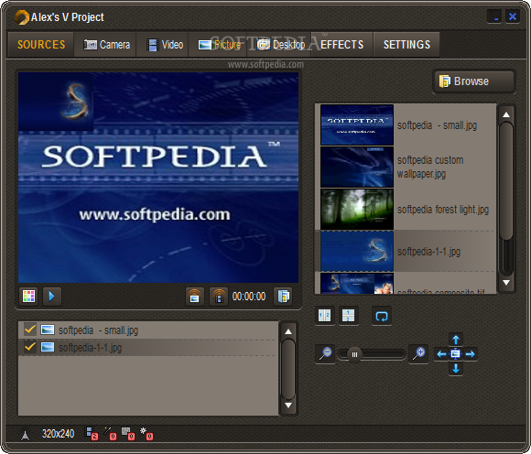
Task: Minimize the Alex's V Project window
Action: (494, 16)
